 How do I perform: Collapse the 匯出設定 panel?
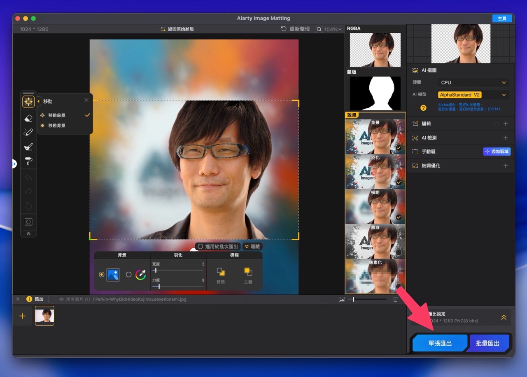tap(504, 317)
